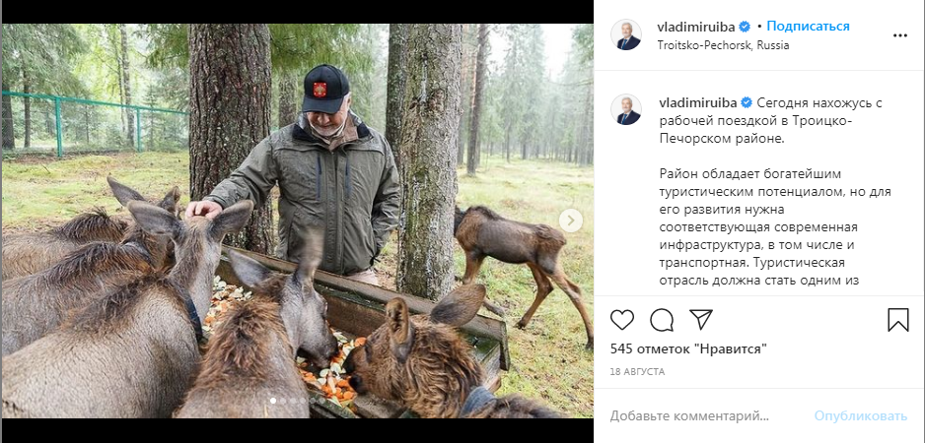Follow the account via "Подписаться"

[x=808, y=26]
